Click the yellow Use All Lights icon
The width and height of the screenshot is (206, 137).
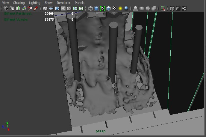pos(120,8)
